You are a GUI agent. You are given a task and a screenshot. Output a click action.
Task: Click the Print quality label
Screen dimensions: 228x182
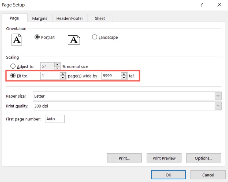pyautogui.click(x=17, y=106)
